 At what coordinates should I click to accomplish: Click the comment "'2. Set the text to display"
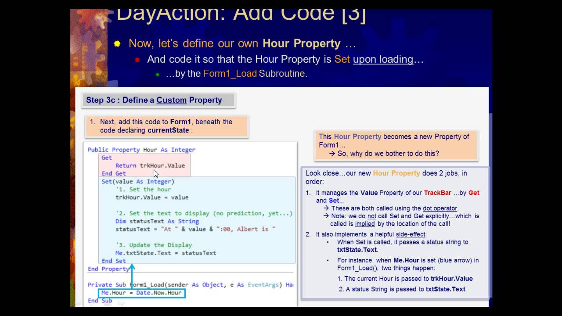pyautogui.click(x=204, y=213)
